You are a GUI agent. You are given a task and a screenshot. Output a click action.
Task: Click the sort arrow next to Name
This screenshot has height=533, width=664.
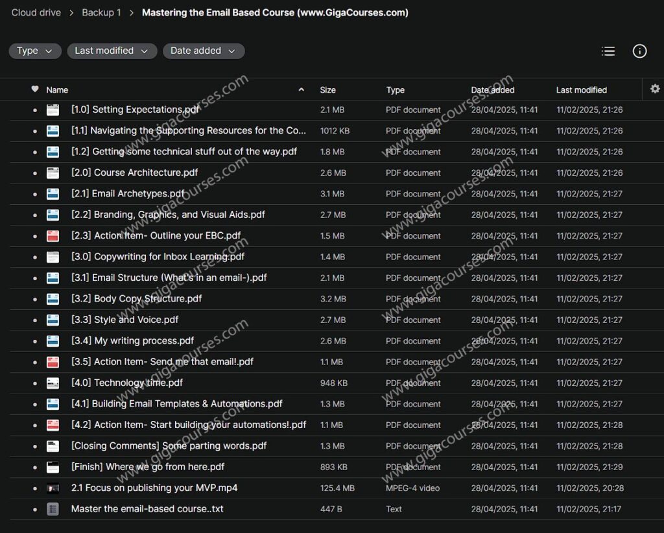click(x=301, y=89)
